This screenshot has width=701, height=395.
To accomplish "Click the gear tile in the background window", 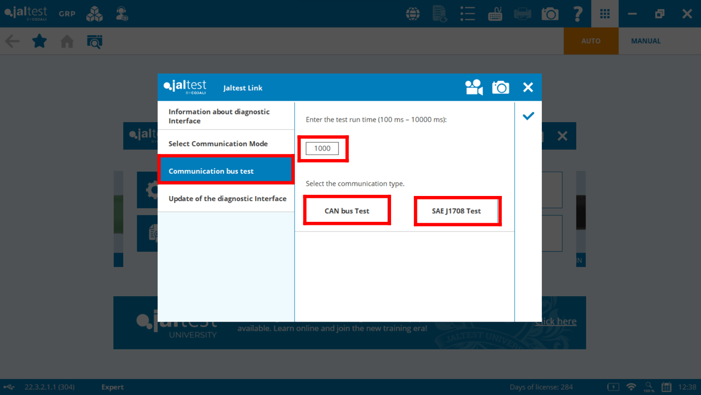I will [x=148, y=190].
